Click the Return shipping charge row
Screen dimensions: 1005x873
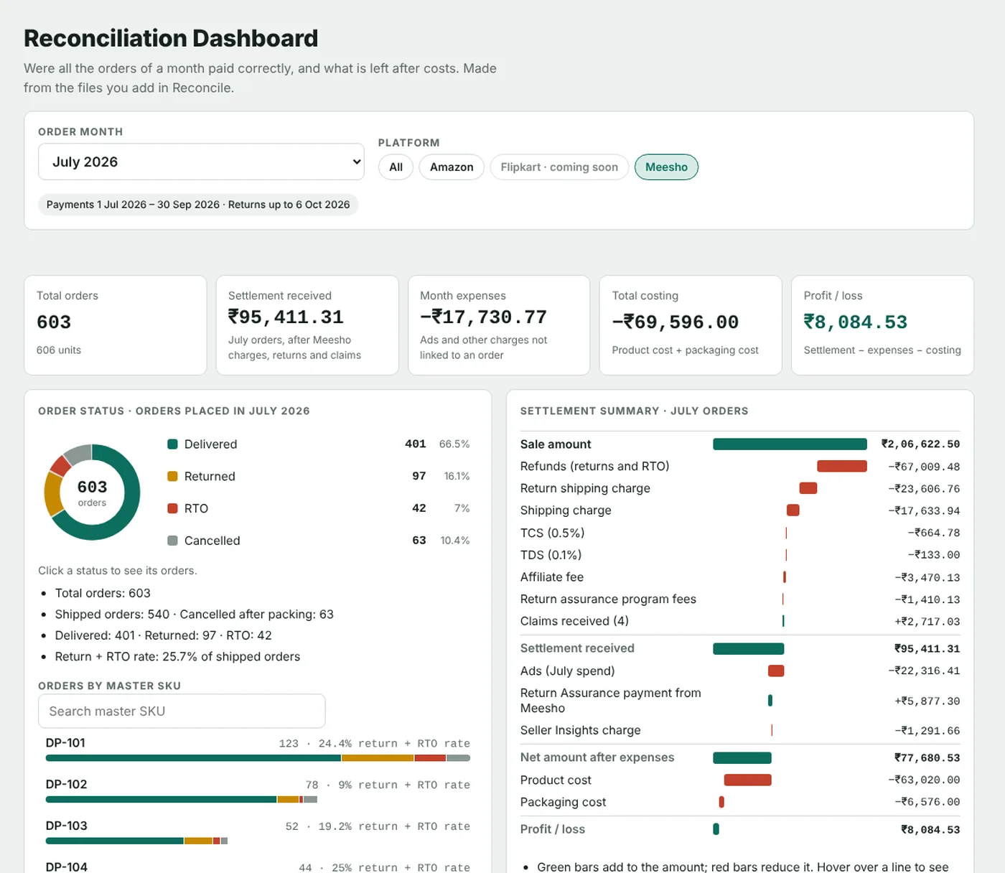click(x=740, y=488)
